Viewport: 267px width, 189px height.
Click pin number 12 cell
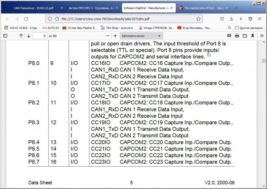pyautogui.click(x=53, y=123)
